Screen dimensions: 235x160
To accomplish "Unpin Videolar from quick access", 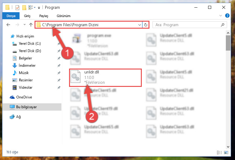I will 59,87.
